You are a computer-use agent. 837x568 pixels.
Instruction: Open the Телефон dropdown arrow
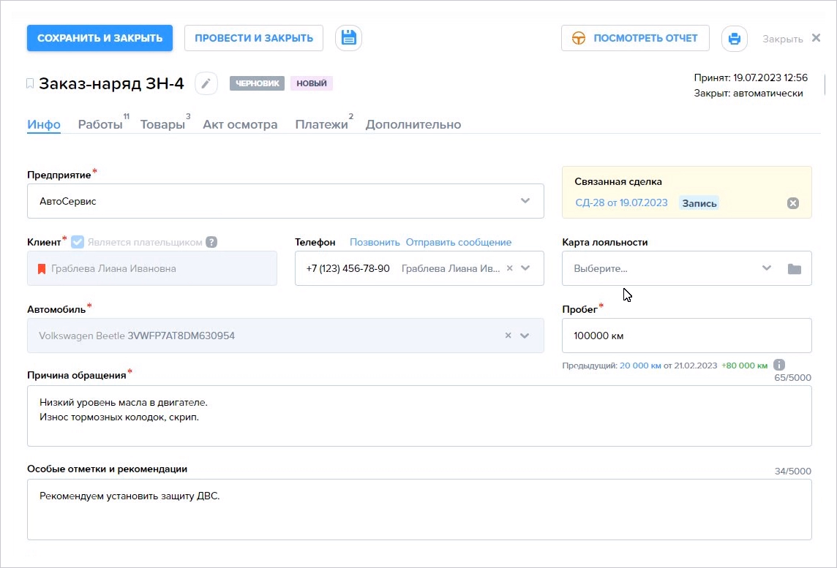click(525, 268)
